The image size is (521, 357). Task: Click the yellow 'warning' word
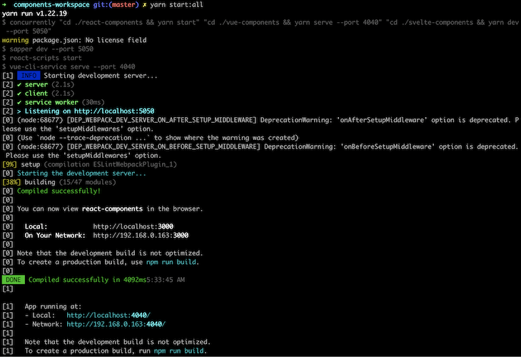pyautogui.click(x=15, y=40)
